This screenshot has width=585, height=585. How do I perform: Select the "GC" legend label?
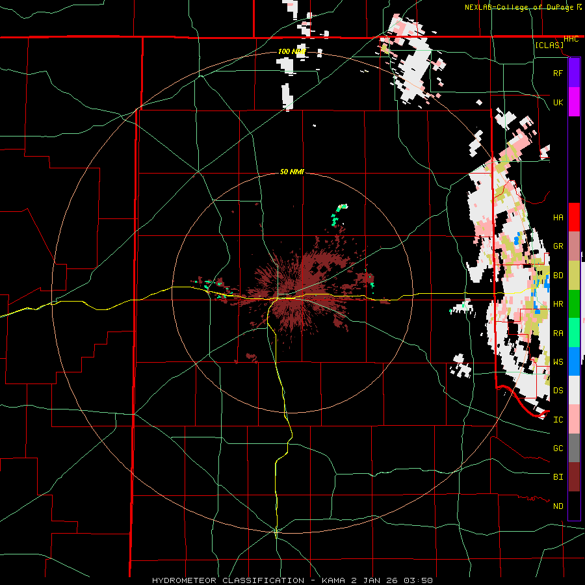(558, 448)
